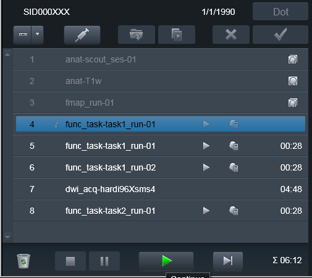The height and width of the screenshot is (278, 312).
Task: Click the recycle trash bin icon
Action: [23, 261]
